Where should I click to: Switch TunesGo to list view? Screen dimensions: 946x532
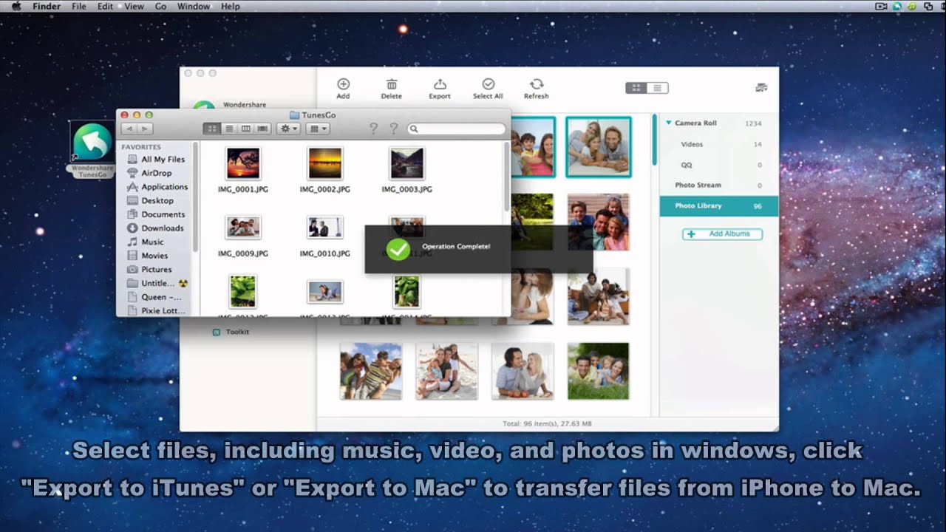[x=658, y=88]
